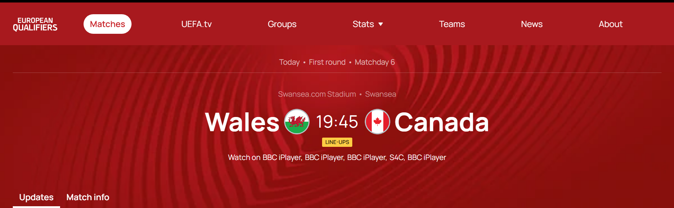Open the Matches navigation pill
674x208 pixels.
point(107,24)
